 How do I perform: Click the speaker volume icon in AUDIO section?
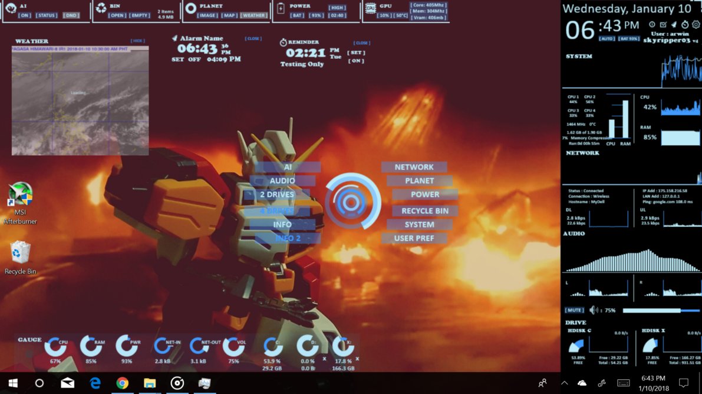594,310
